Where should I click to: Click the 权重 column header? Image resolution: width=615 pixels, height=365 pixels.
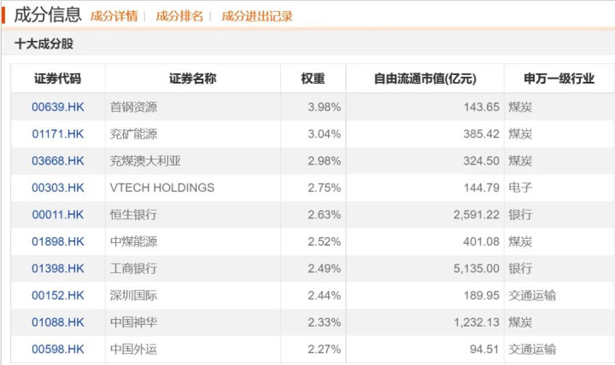click(313, 79)
